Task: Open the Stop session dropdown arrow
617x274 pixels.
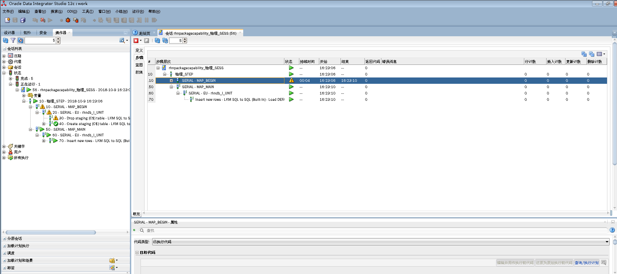Action: 141,41
